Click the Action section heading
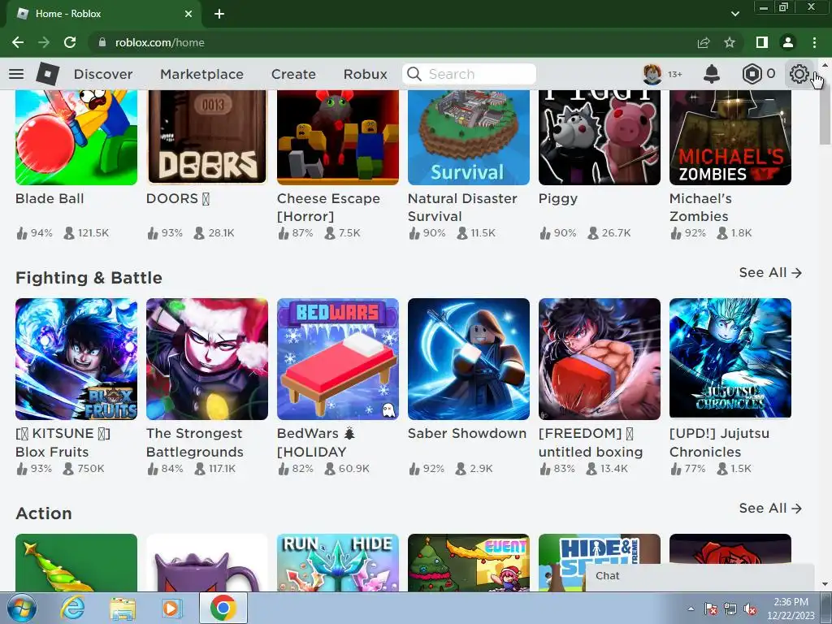 (x=44, y=513)
